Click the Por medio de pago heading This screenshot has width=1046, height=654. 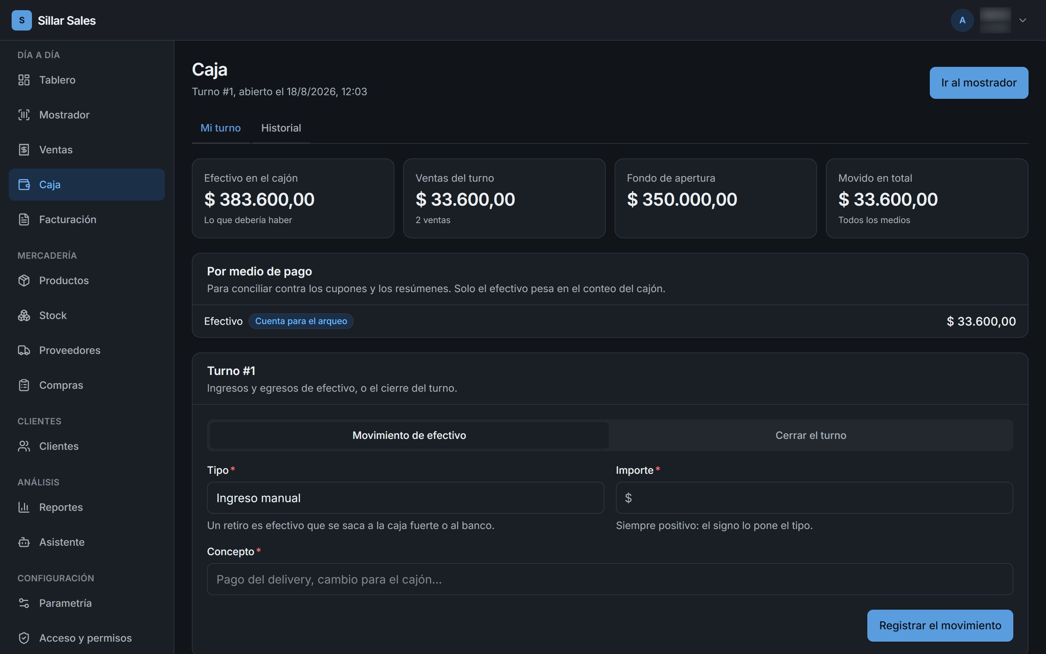click(259, 271)
